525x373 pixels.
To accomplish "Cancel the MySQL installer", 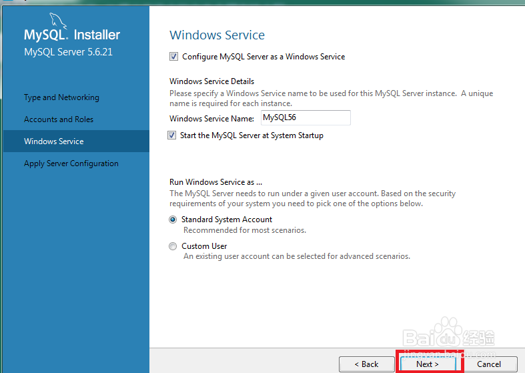I will point(489,364).
